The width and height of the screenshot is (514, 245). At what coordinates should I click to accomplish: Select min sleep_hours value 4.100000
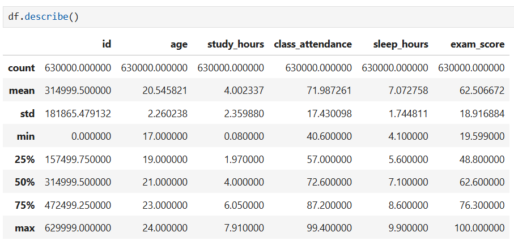pyautogui.click(x=409, y=136)
